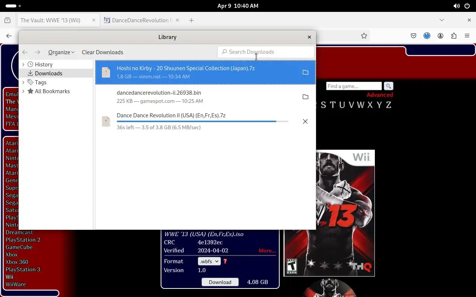The width and height of the screenshot is (476, 297).
Task: Open the list all tabs dropdown
Action: click(x=442, y=20)
